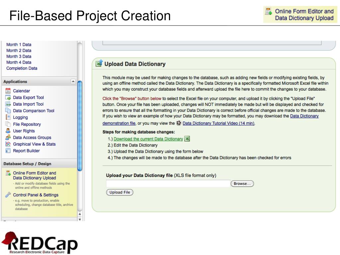
Task: Click the Graphical View & Stats icon
Action: click(8, 144)
